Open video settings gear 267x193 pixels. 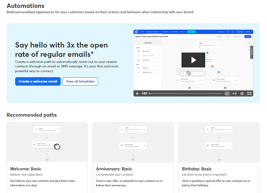click(x=242, y=94)
